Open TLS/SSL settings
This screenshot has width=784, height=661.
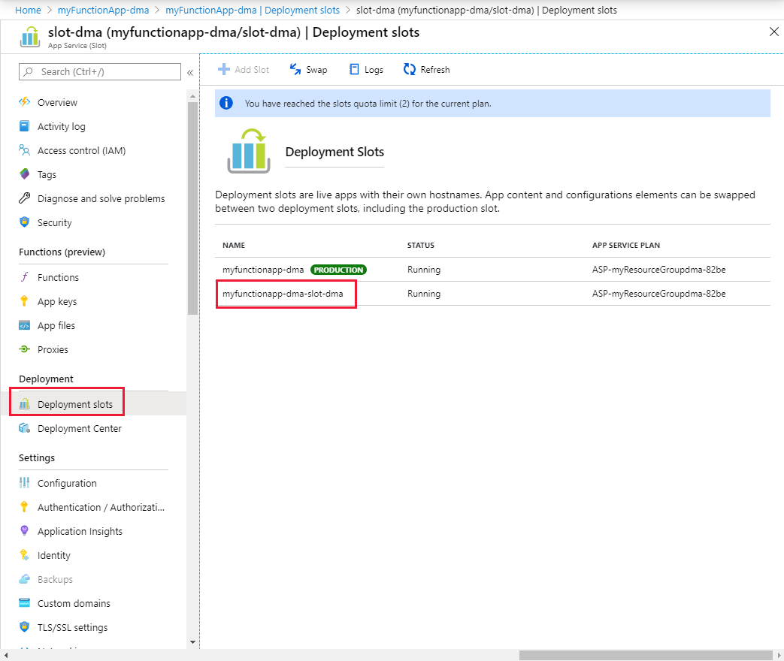tap(71, 627)
